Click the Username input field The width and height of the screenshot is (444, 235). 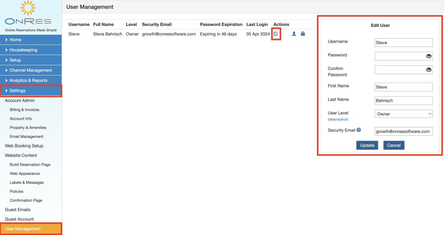pyautogui.click(x=404, y=42)
